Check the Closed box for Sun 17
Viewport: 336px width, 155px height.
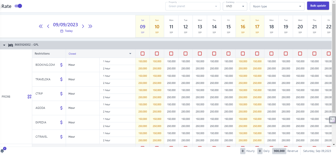(x=257, y=54)
